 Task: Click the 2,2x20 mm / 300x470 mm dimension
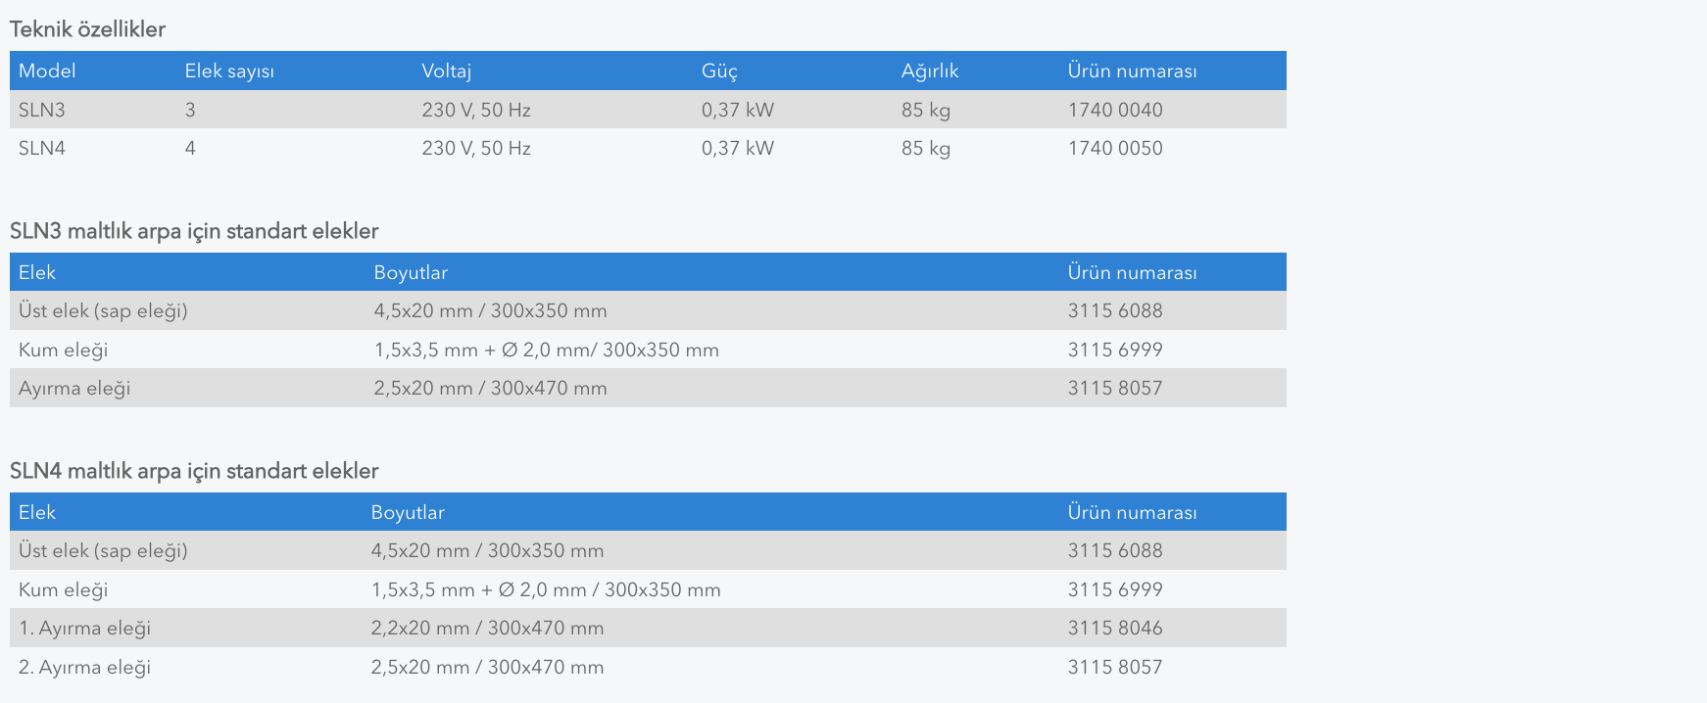click(487, 628)
